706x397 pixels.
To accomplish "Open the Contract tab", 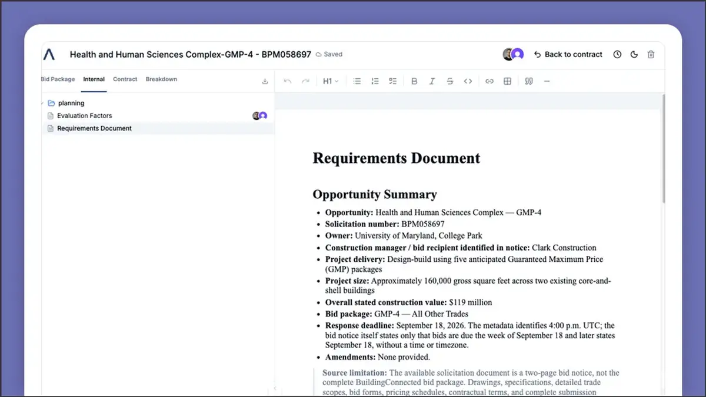I will pyautogui.click(x=125, y=79).
